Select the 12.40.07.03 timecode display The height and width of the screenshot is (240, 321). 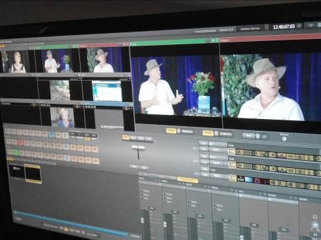pyautogui.click(x=283, y=27)
